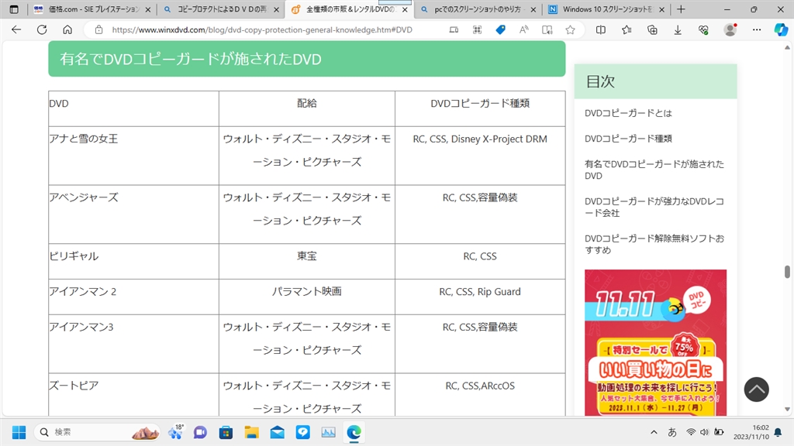Viewport: 794px width, 446px height.
Task: Jump to DVDコピーガードとは section
Action: pos(628,113)
